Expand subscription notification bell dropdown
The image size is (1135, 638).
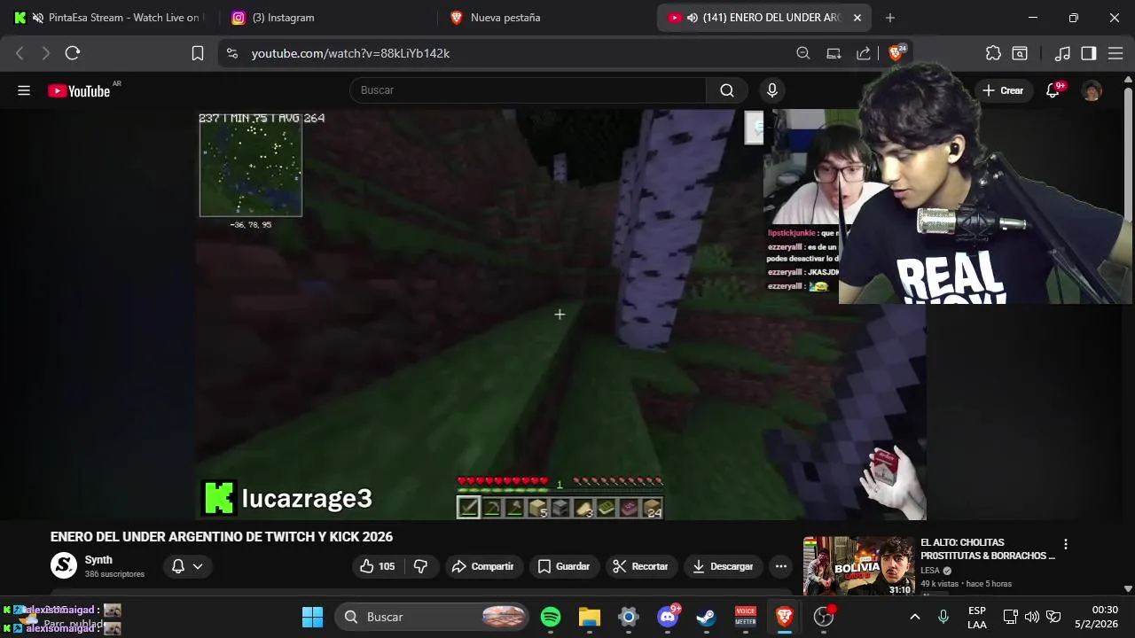coord(187,566)
